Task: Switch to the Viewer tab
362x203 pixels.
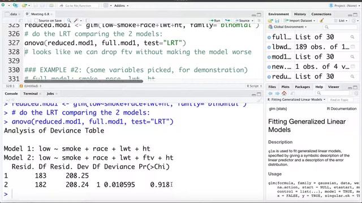Action: click(334, 87)
